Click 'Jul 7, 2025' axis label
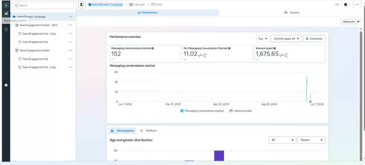Screen dimensions: 365x165 click(x=316, y=104)
